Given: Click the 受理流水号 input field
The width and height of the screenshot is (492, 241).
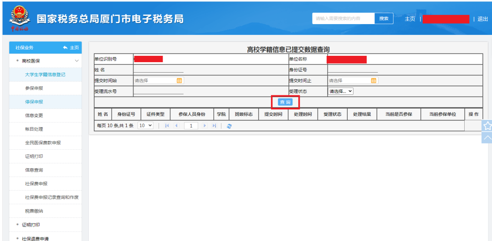Looking at the screenshot, I should pyautogui.click(x=159, y=91).
